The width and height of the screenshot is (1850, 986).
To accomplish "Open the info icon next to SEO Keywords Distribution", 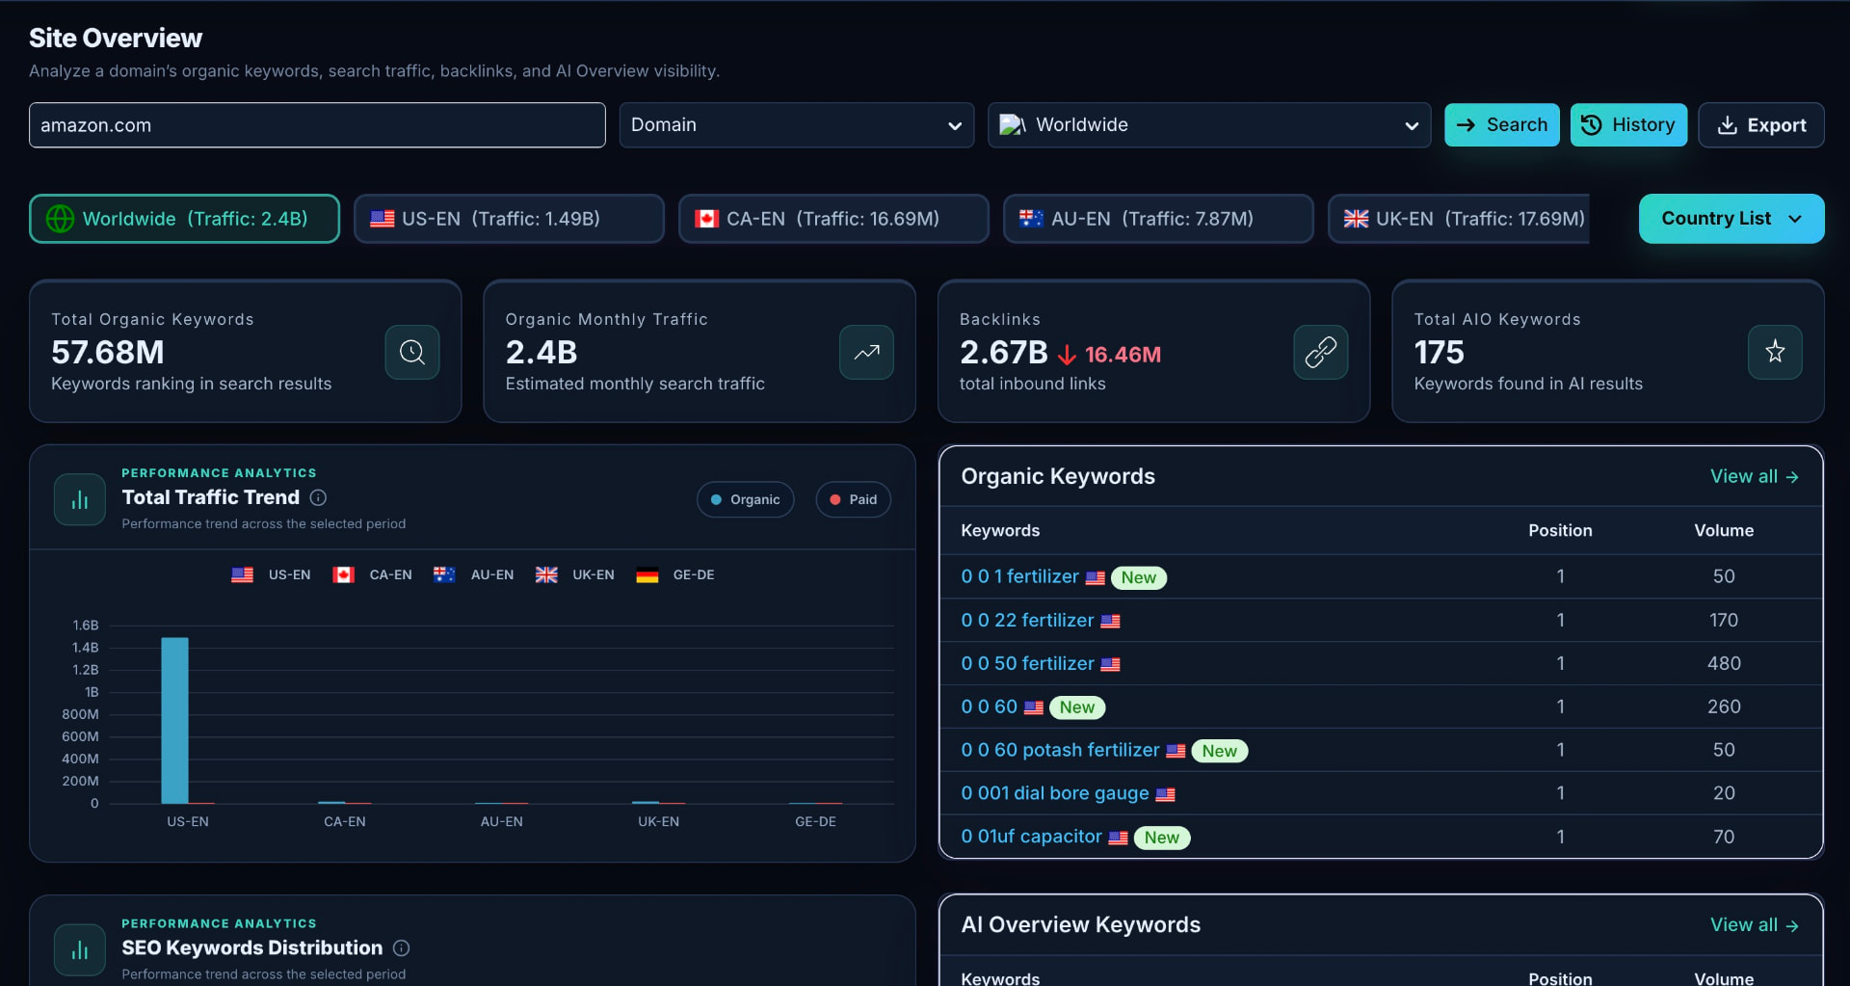I will tap(402, 948).
